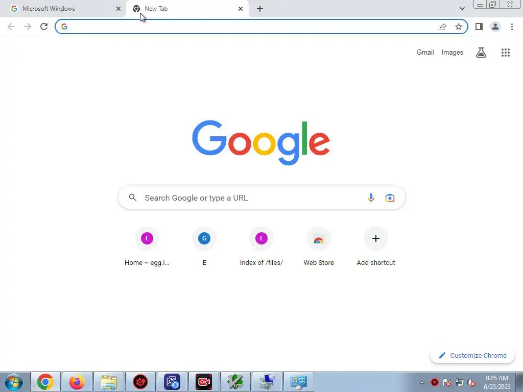Open the Index of /files/ shortcut
The height and width of the screenshot is (392, 523).
click(261, 247)
